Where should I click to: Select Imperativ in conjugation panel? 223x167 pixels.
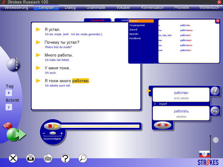(134, 34)
